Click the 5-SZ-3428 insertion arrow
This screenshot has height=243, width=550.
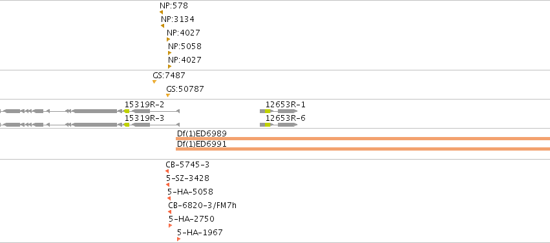point(167,185)
